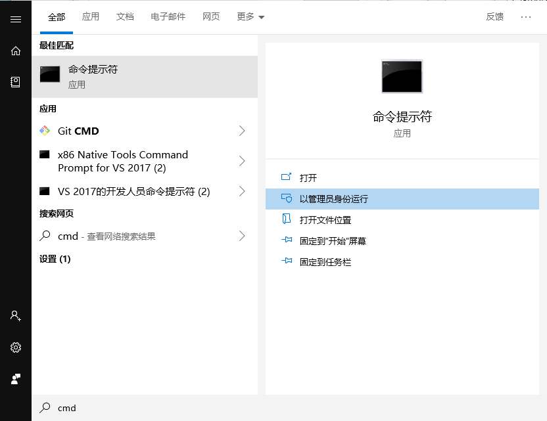The image size is (547, 421).
Task: Open the Git CMD result
Action: click(x=145, y=131)
